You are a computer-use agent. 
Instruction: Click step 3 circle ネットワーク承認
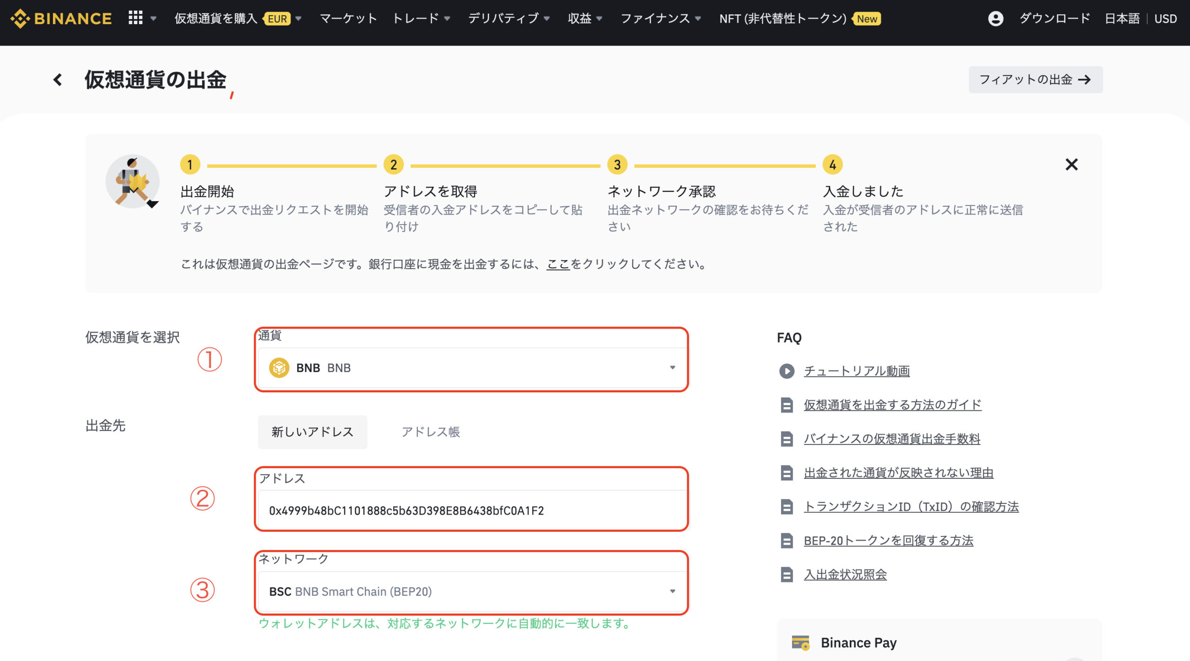pyautogui.click(x=617, y=165)
